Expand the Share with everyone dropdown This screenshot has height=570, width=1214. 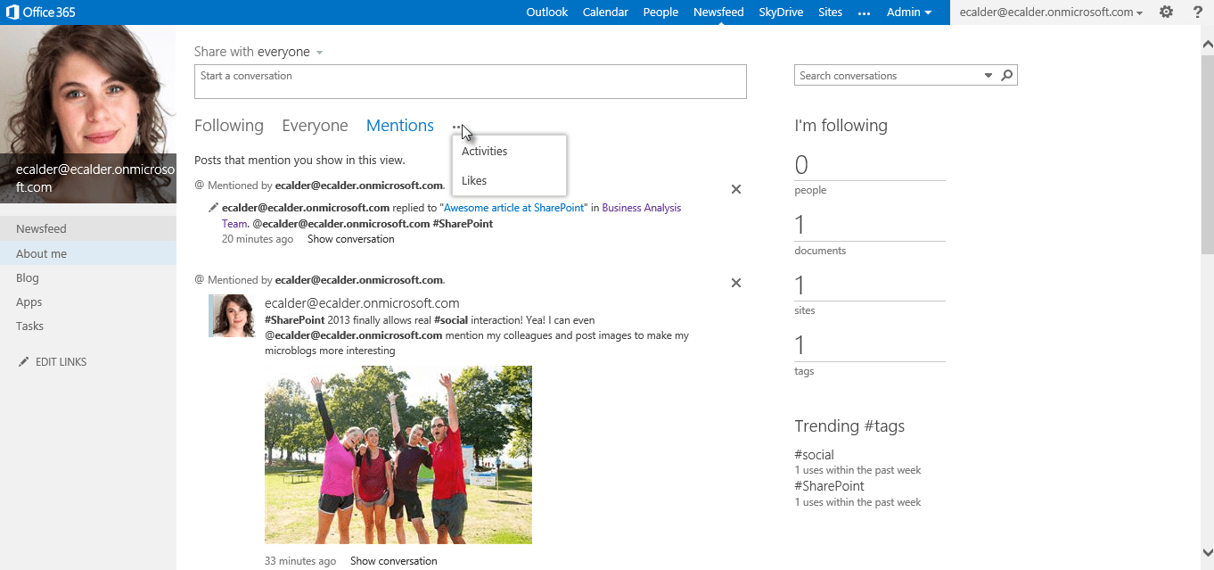click(x=319, y=53)
